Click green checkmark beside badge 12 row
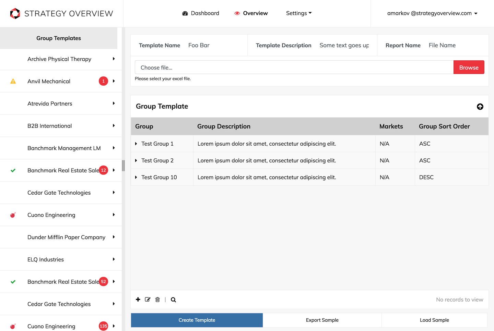Image resolution: width=494 pixels, height=331 pixels. click(13, 170)
